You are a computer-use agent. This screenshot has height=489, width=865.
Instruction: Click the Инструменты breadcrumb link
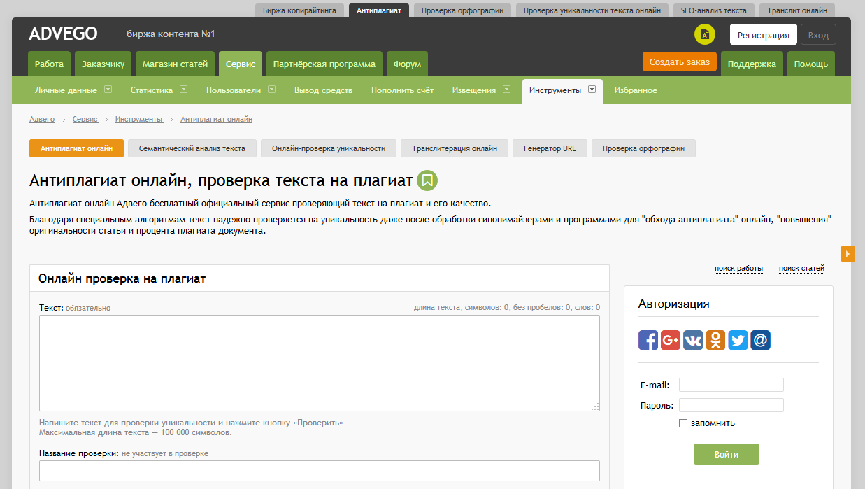pyautogui.click(x=138, y=120)
